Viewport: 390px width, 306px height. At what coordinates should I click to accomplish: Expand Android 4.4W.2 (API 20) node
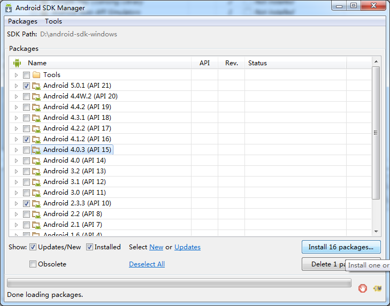16,96
